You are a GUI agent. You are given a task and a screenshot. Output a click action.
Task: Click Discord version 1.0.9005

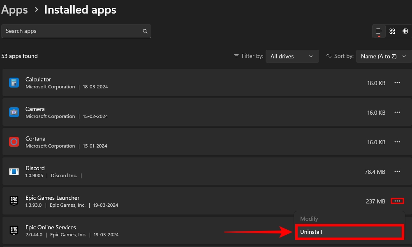tap(34, 175)
